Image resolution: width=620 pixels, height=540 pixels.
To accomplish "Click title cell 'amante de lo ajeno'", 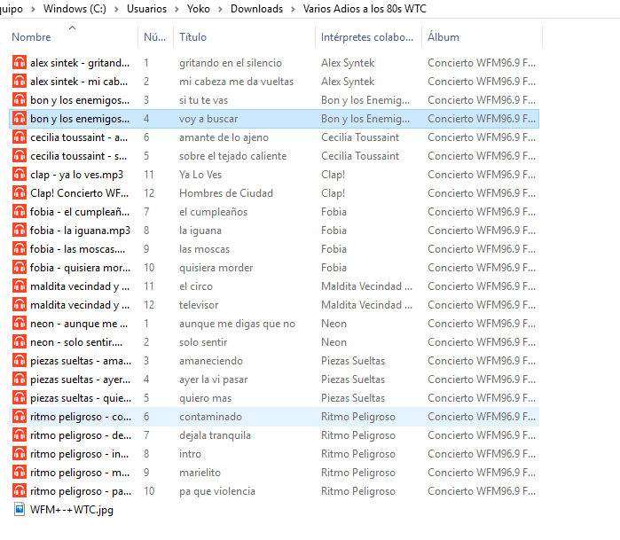I will click(x=224, y=137).
